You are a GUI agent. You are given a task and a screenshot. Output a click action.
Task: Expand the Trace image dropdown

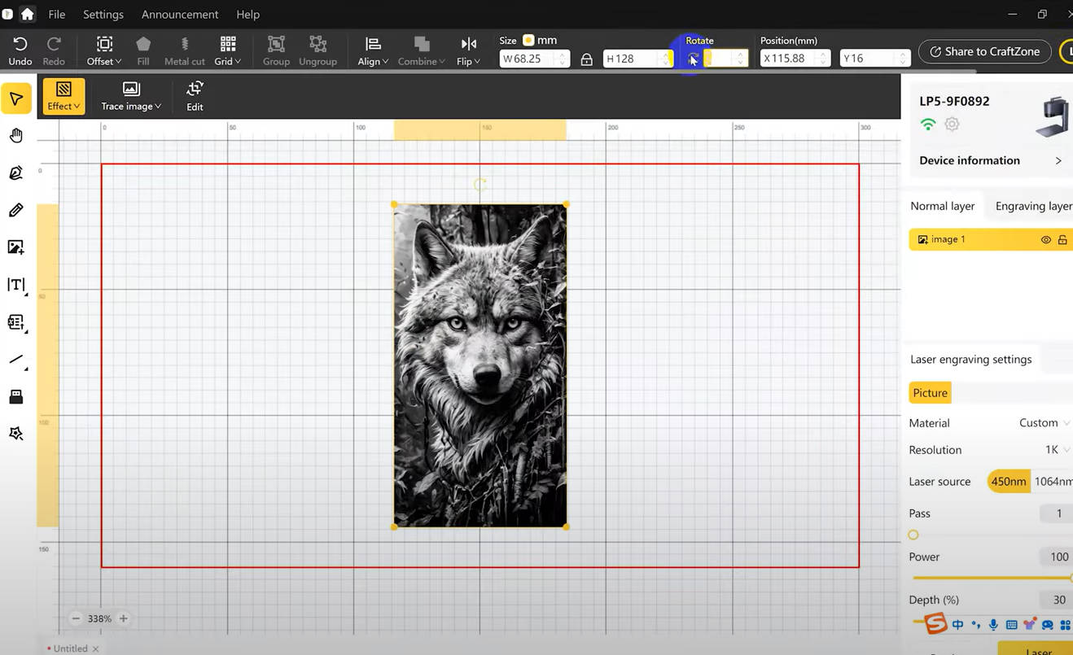[131, 96]
